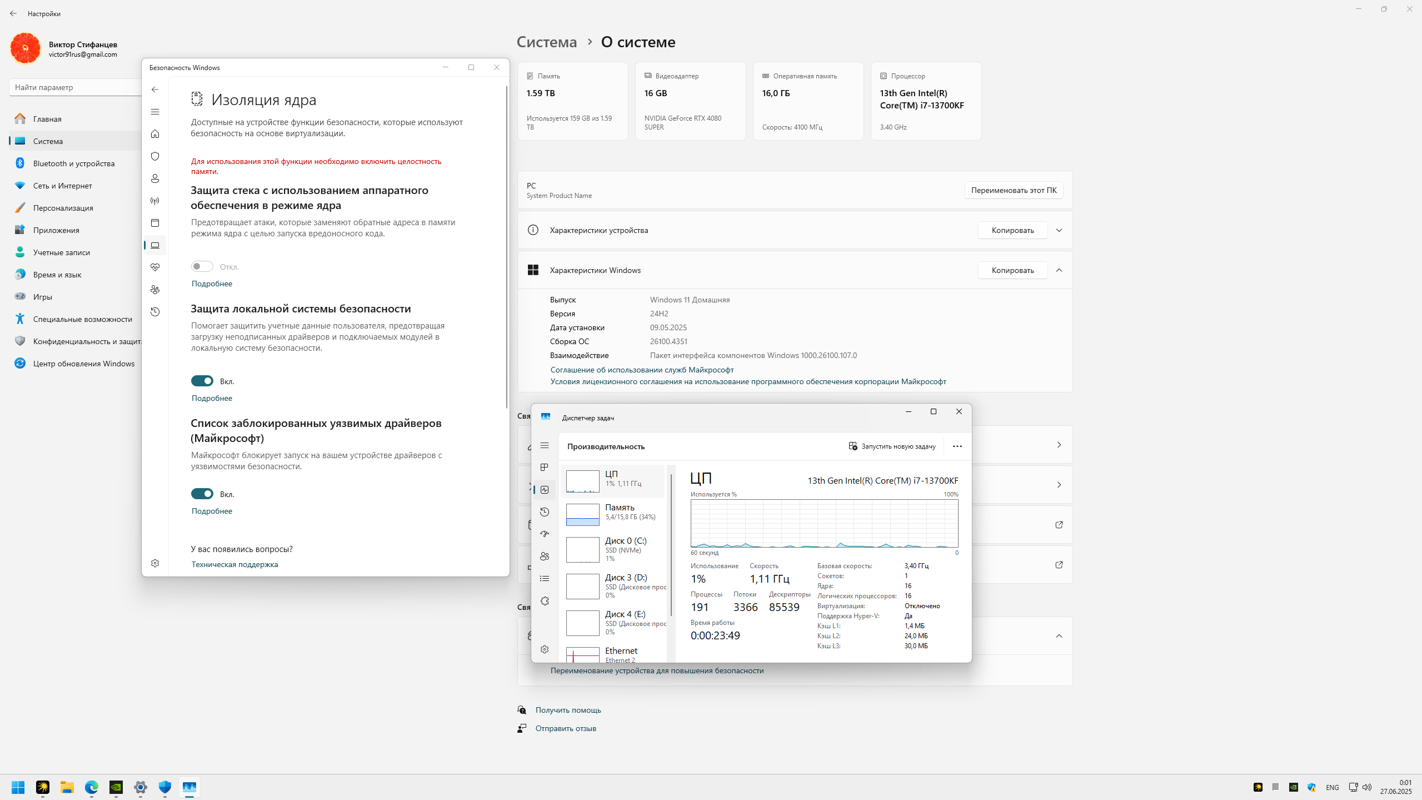Open Task Manager three-dots more menu

(957, 446)
